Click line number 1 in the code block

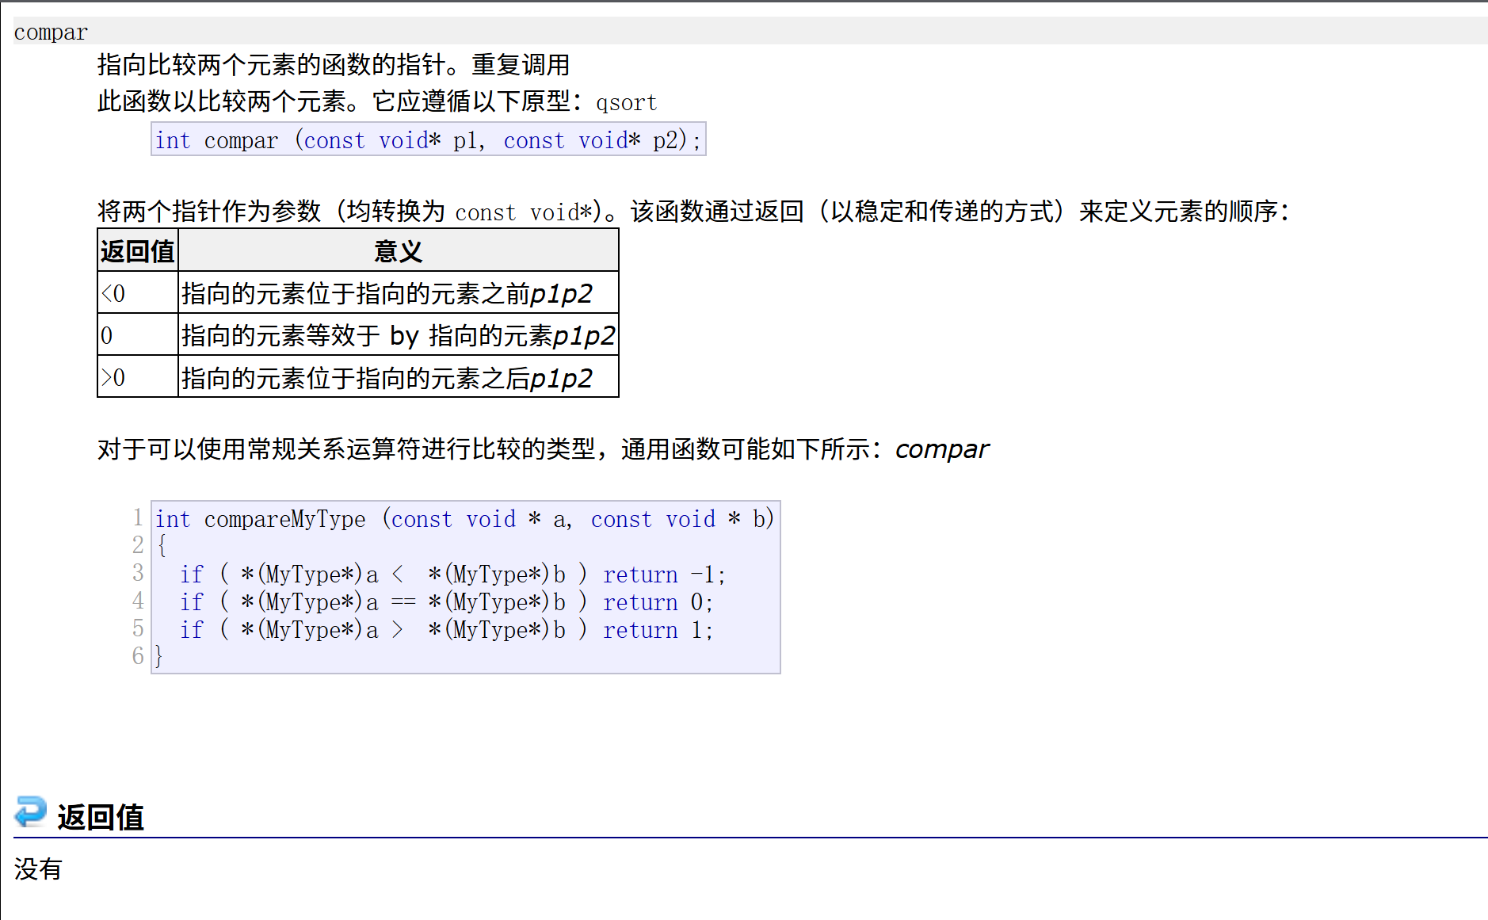coord(137,519)
